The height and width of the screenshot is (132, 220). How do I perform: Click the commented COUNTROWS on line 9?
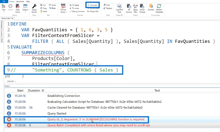pyautogui.click(x=79, y=70)
